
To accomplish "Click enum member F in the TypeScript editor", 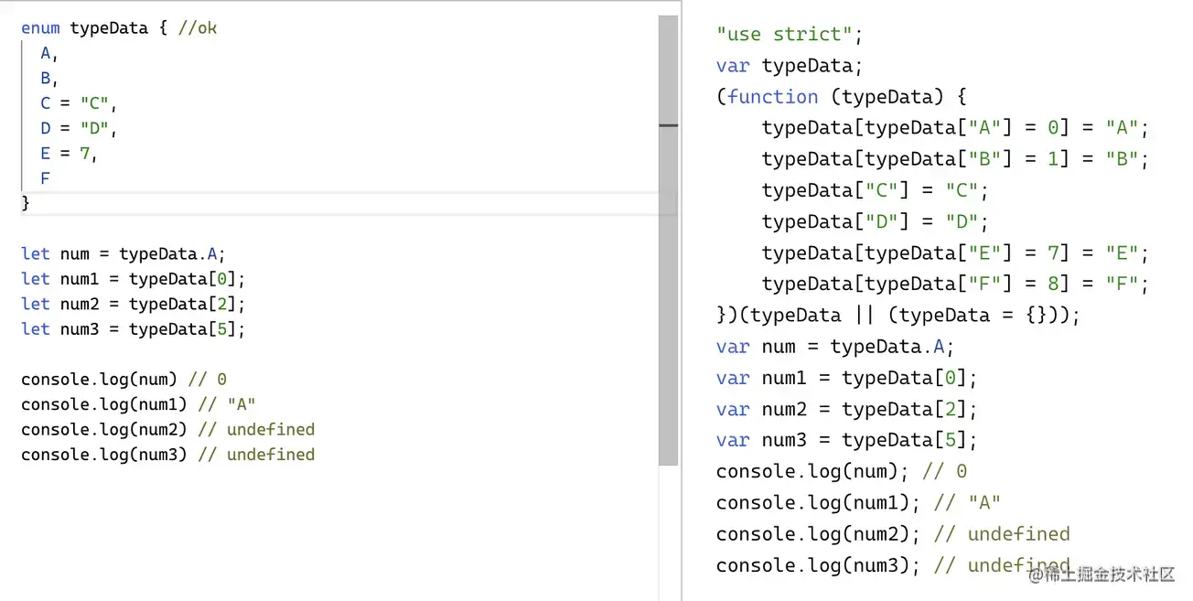I will pyautogui.click(x=45, y=178).
